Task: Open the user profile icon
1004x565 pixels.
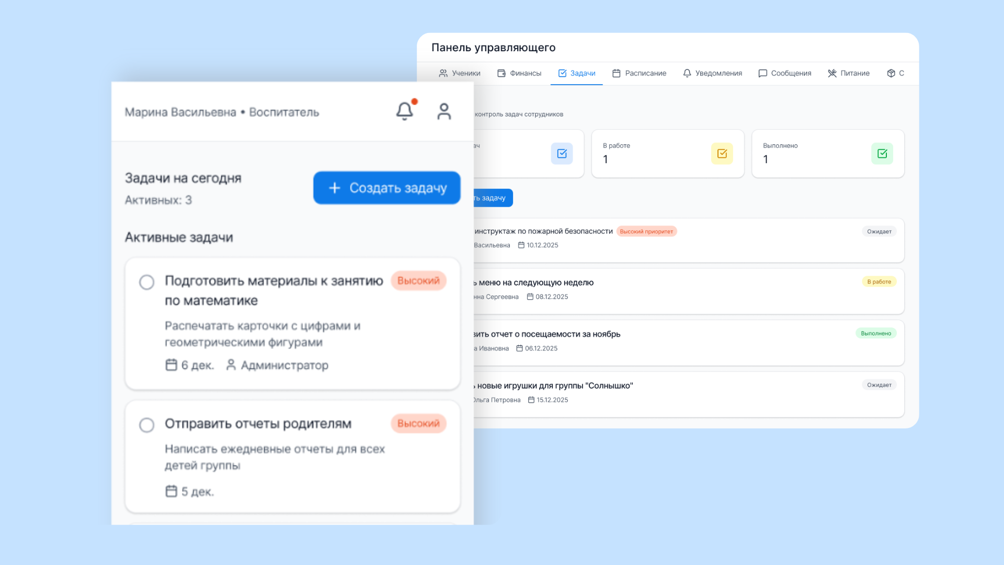Action: pos(444,111)
